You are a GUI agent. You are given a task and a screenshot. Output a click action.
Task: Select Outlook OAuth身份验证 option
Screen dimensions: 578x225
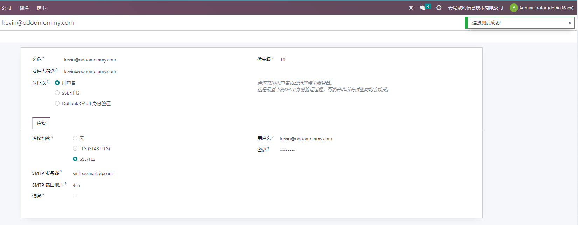tap(57, 103)
